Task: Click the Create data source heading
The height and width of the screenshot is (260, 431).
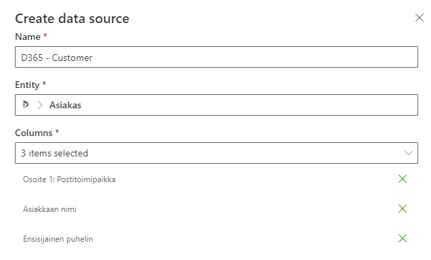Action: (x=72, y=19)
